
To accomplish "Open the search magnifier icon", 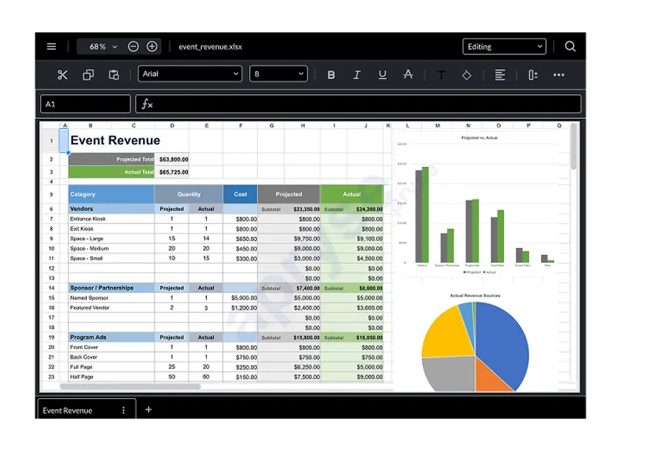I will [570, 46].
